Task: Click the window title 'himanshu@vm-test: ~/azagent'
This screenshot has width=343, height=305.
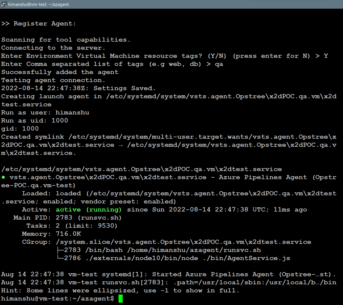Action: 39,4
